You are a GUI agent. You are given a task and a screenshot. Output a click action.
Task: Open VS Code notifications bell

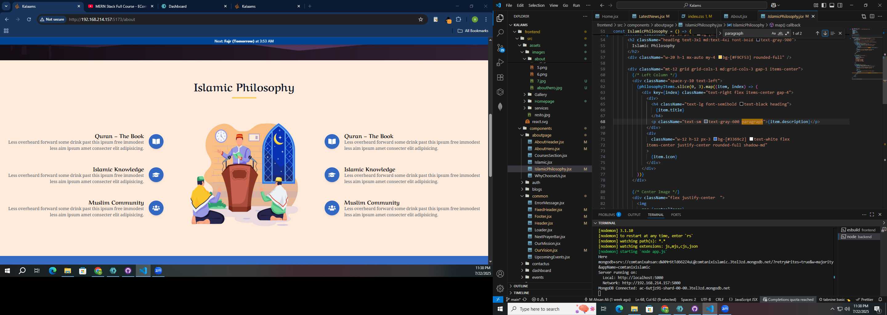(x=880, y=300)
